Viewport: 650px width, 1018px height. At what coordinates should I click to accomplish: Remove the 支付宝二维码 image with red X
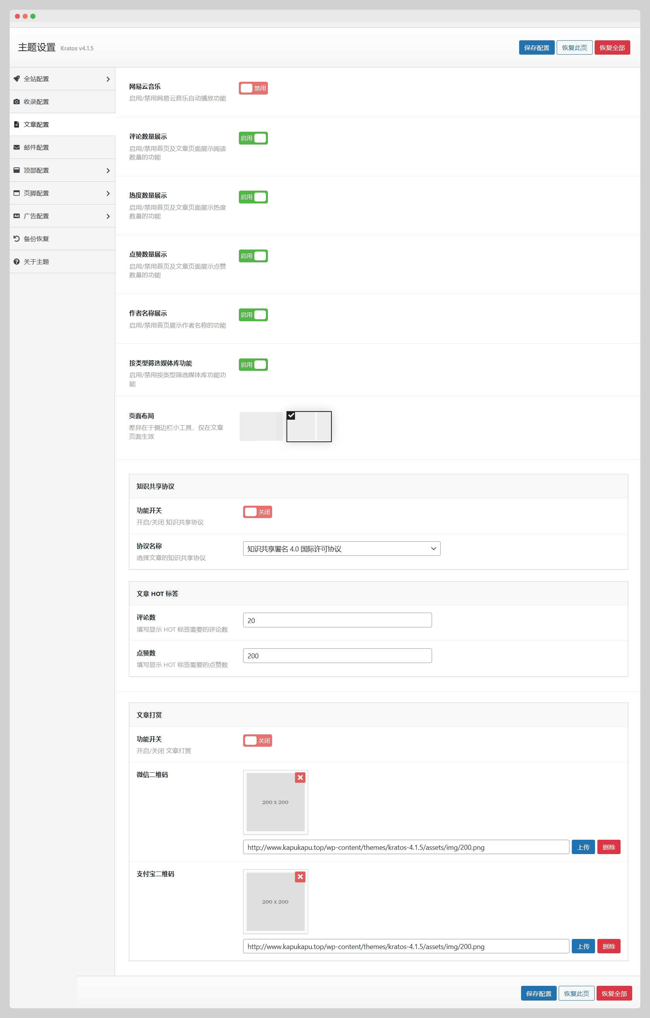[300, 877]
